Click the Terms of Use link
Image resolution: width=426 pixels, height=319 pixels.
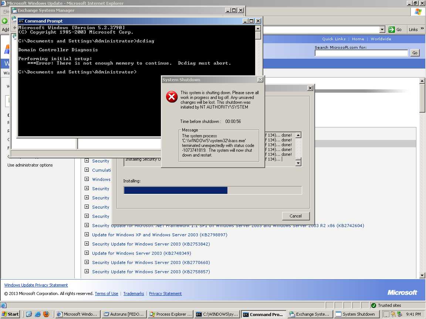(x=106, y=294)
